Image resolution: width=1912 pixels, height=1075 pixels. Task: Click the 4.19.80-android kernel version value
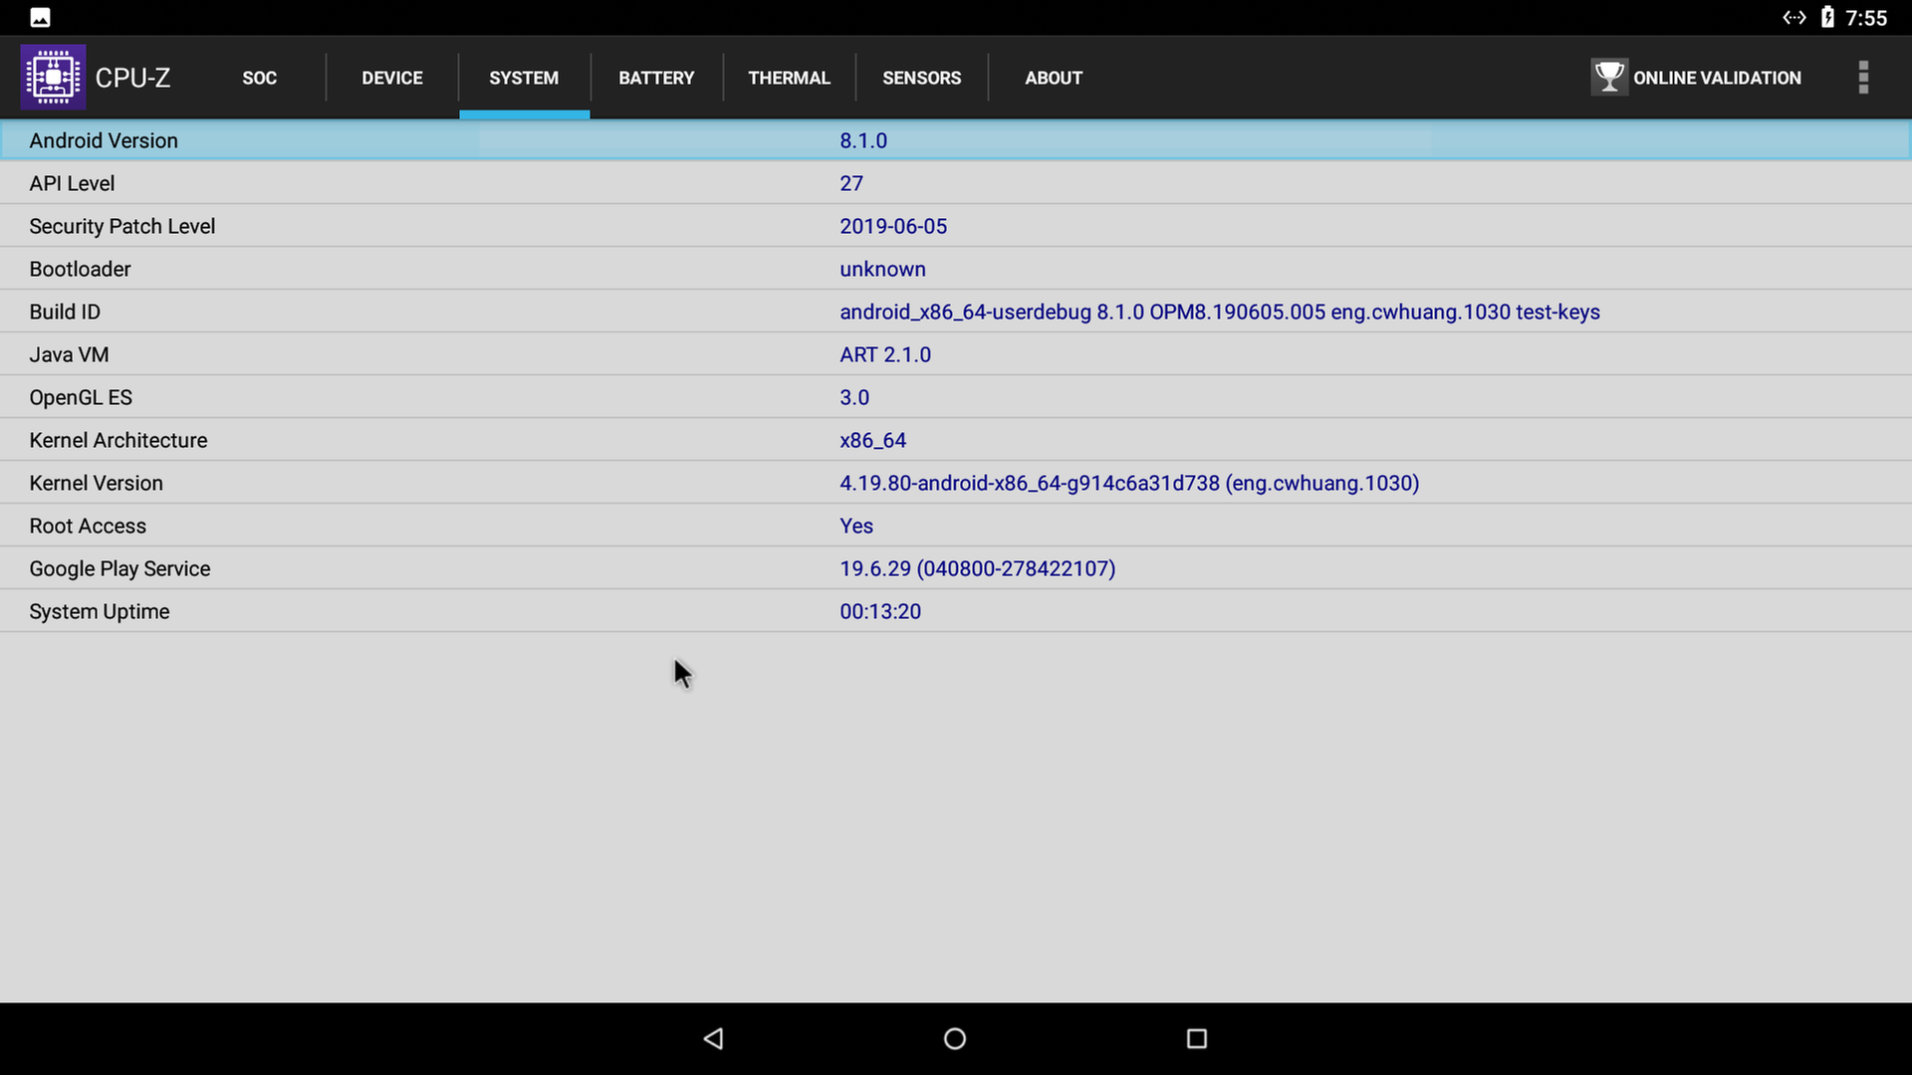point(1129,483)
